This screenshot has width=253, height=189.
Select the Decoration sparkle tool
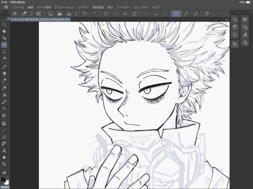(4, 109)
